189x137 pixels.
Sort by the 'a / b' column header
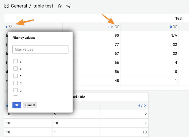142,105
